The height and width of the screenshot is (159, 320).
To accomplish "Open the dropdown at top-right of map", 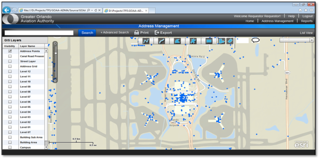I will [312, 40].
